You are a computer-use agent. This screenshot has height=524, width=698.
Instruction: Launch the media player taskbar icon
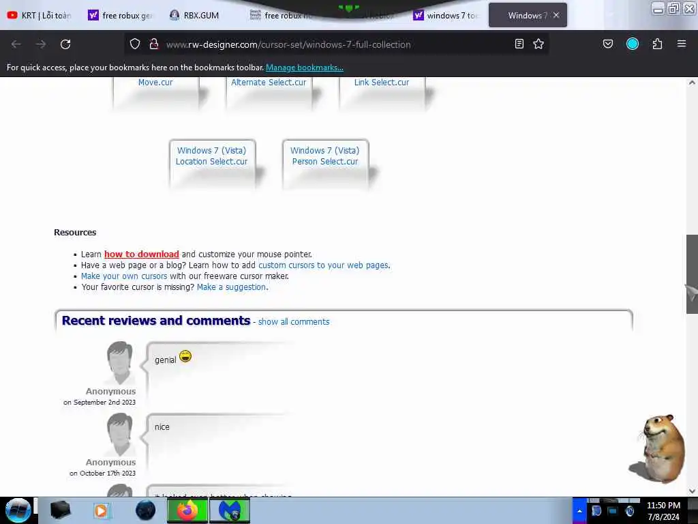click(x=101, y=510)
